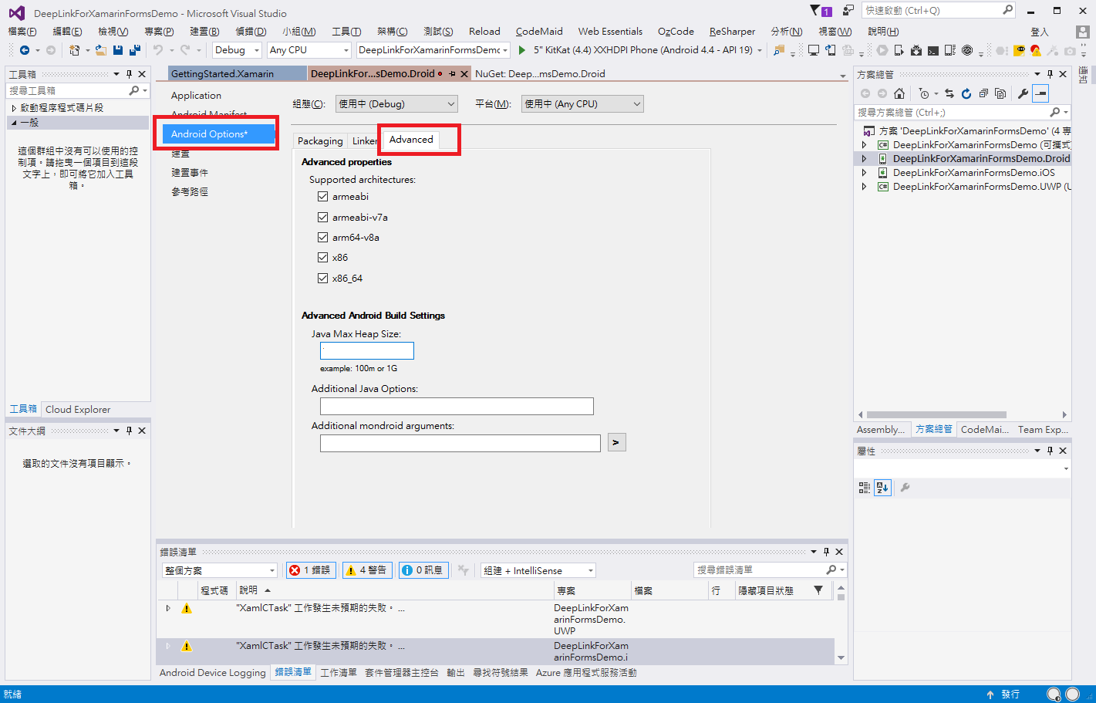The image size is (1096, 703).
Task: Open the Debug solution configuration dropdown
Action: 237,50
